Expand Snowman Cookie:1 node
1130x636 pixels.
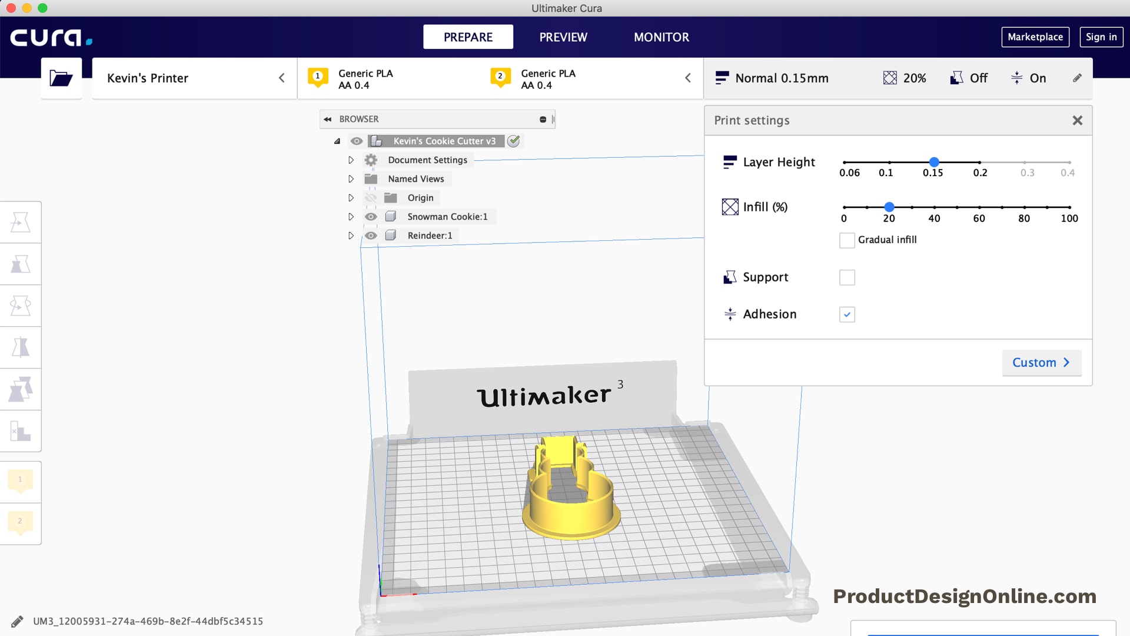[x=351, y=216]
